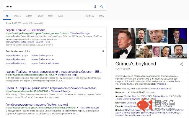Image resolution: width=189 pixels, height=118 pixels.
Task: Open the close-up smiling face thumbnail
Action: coord(157,36)
